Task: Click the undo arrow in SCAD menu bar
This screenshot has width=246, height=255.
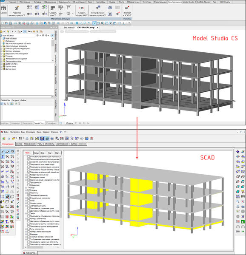Action: 61,132
